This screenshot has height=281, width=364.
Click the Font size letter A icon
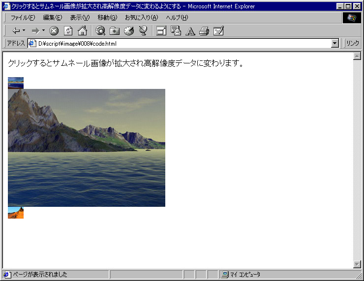point(190,31)
